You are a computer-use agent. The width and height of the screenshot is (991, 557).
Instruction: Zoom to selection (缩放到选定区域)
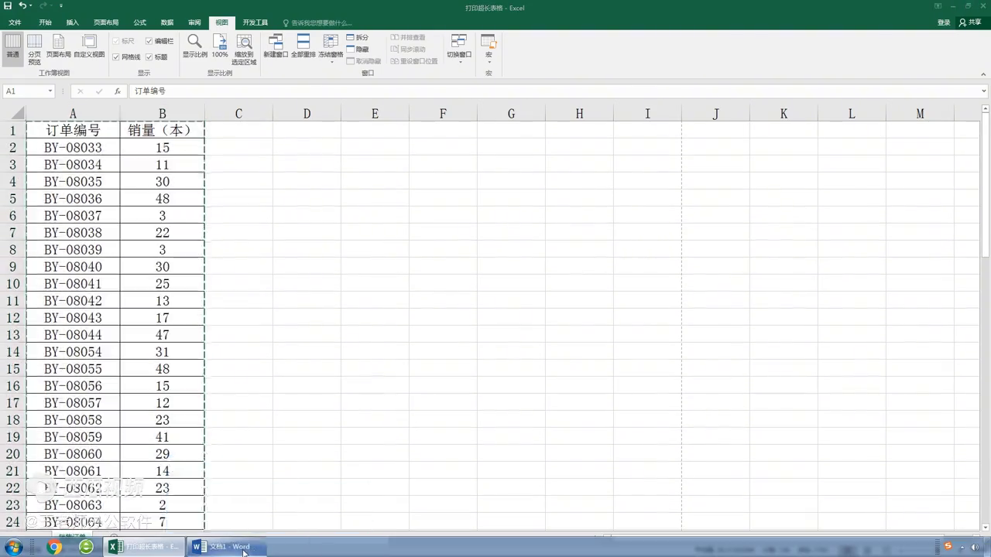tap(244, 49)
